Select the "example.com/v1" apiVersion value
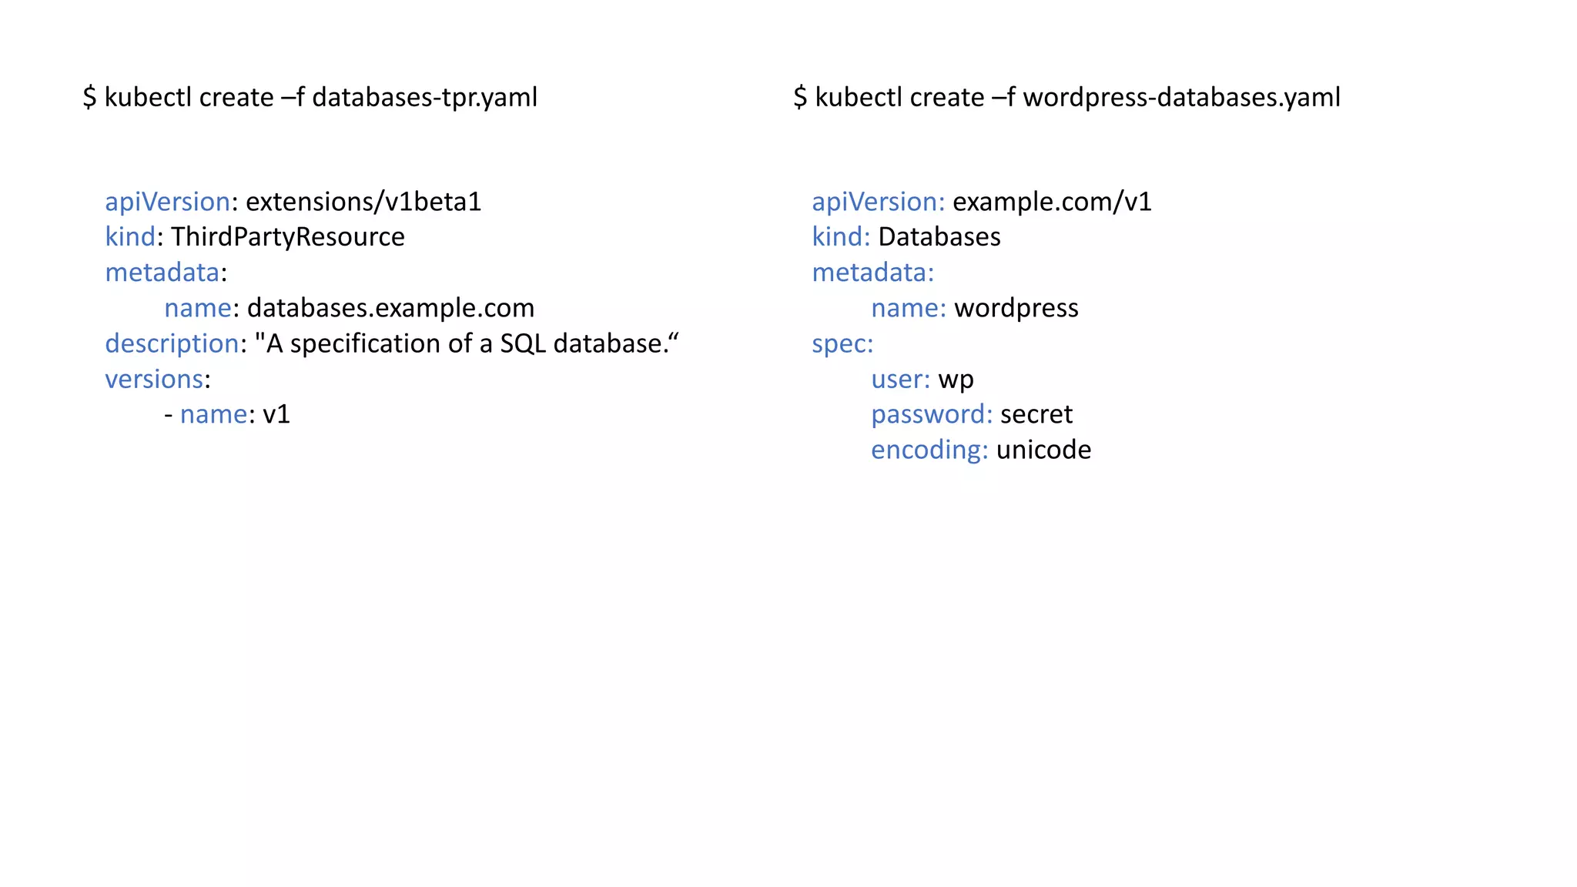This screenshot has width=1577, height=887. 1052,202
